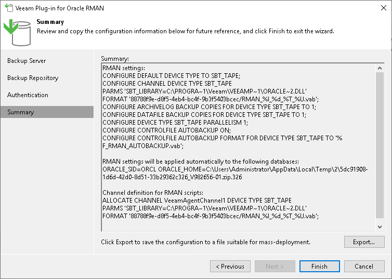Screen dimensions: 392x279
Task: Click 'ALLOCATE CHANNEL VeeamAgentChannel1' line
Action: (x=197, y=201)
